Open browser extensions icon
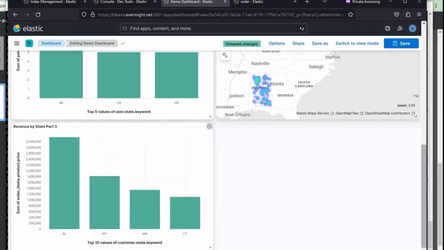This screenshot has height=250, width=444. pyautogui.click(x=408, y=15)
